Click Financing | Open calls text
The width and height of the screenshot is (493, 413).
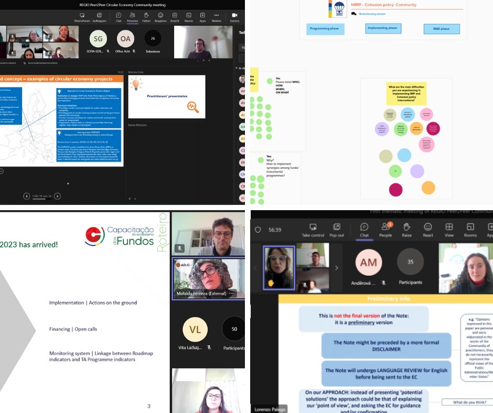point(73,329)
